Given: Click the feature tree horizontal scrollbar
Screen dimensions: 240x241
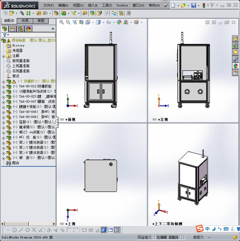Looking at the screenshot, I should [x=28, y=224].
